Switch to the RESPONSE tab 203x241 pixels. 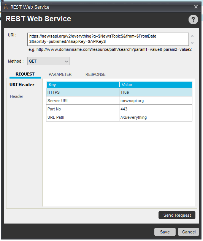tap(95, 74)
